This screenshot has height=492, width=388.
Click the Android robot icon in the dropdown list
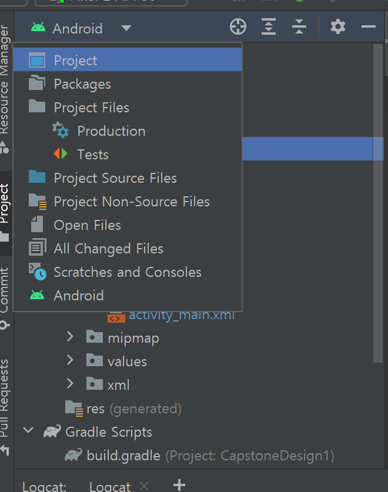click(x=37, y=295)
